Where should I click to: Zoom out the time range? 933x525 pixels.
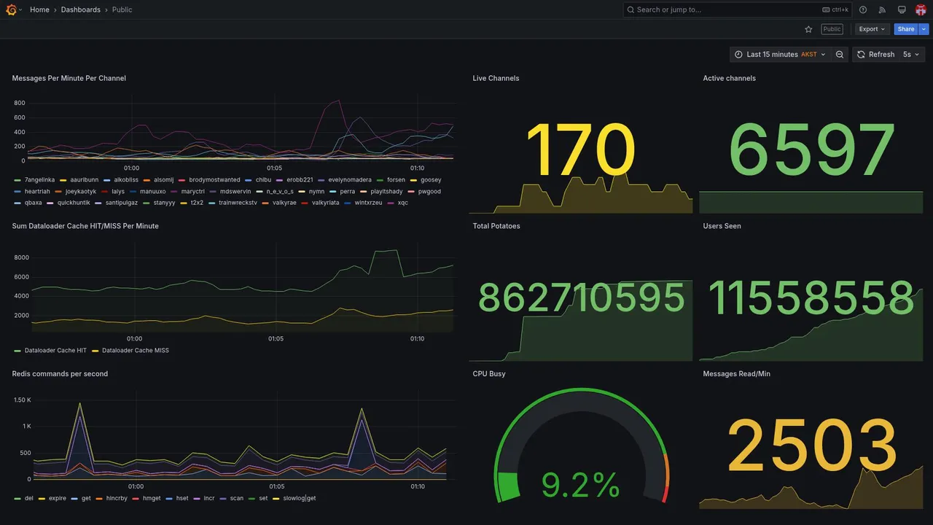click(840, 55)
